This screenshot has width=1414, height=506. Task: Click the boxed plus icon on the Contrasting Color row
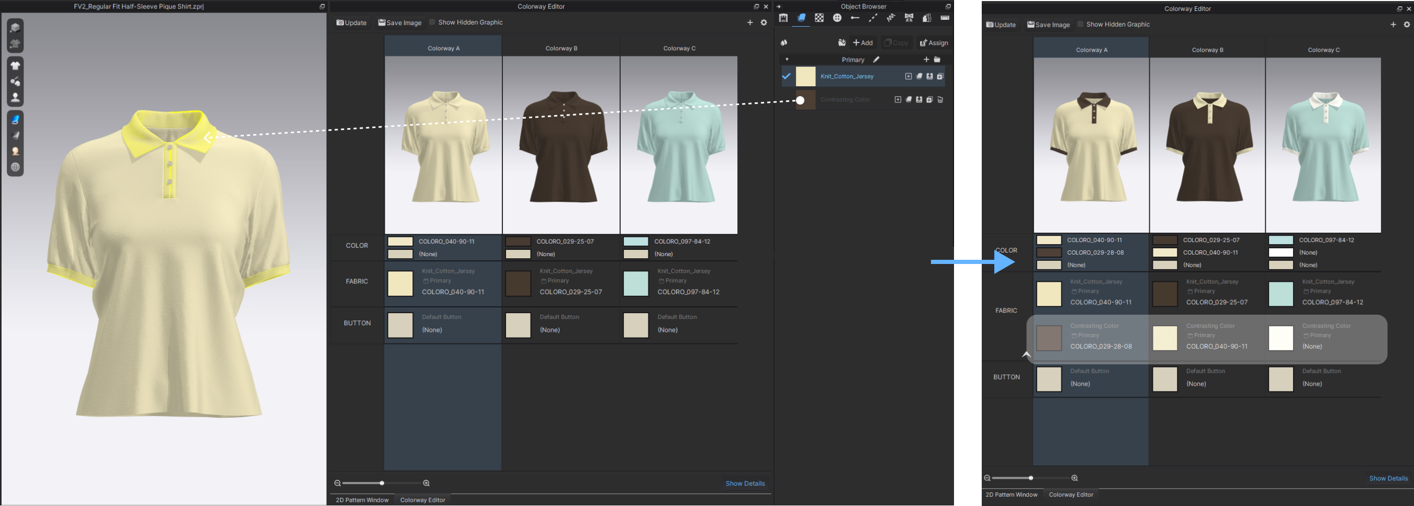(x=897, y=100)
